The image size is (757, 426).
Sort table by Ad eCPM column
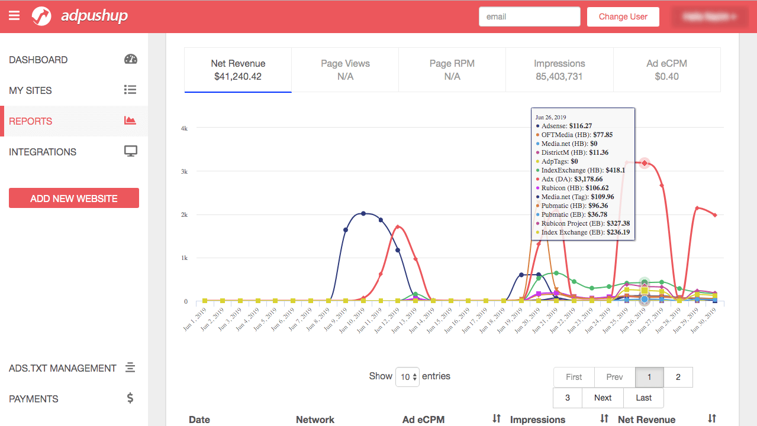[497, 419]
